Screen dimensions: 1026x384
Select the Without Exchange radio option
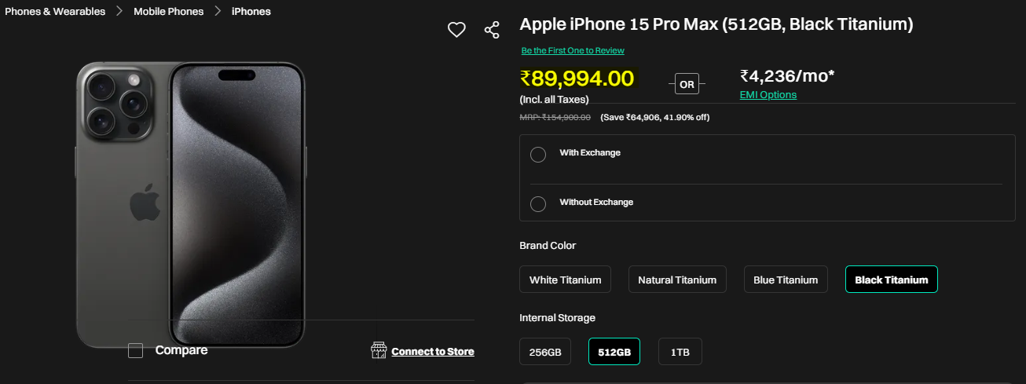(x=538, y=203)
